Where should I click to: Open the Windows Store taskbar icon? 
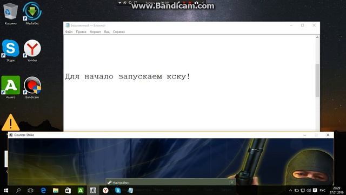(x=68, y=190)
